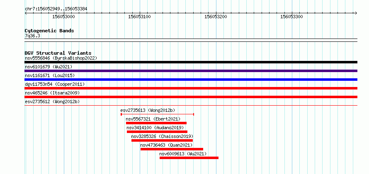This screenshot has height=174, width=369.
Task: Open variant label nsv1161671 (Lou2015)
Action: tap(50, 75)
